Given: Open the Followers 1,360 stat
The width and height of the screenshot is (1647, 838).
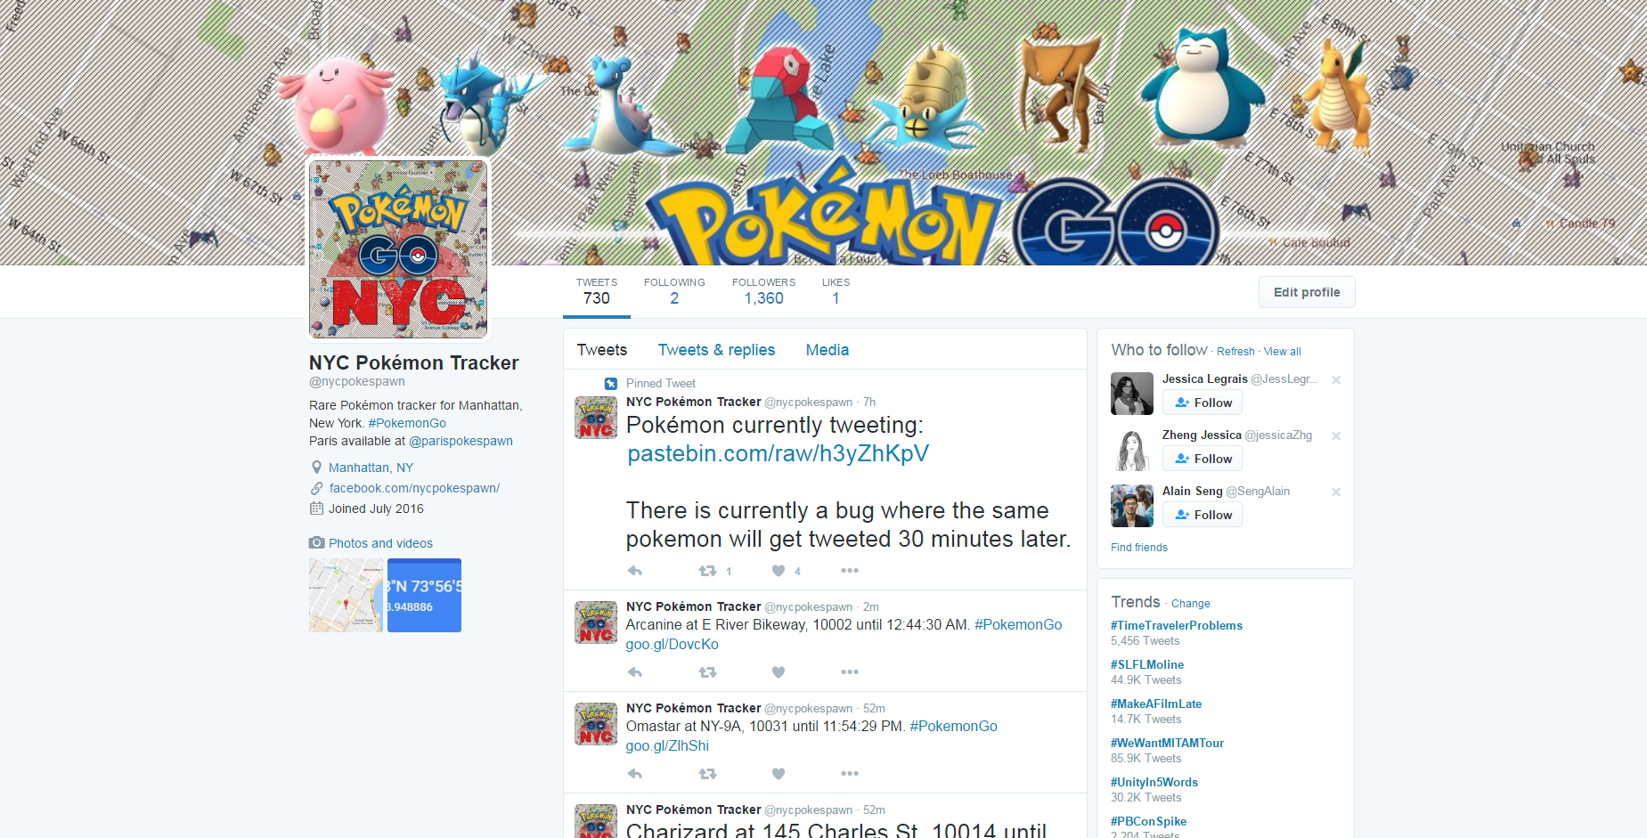Looking at the screenshot, I should coord(763,291).
